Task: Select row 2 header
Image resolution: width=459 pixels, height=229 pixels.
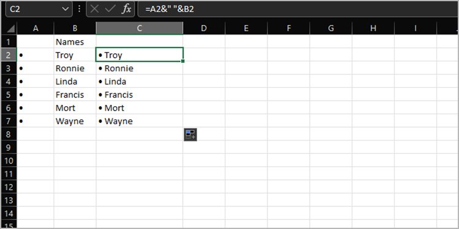Action: click(9, 55)
